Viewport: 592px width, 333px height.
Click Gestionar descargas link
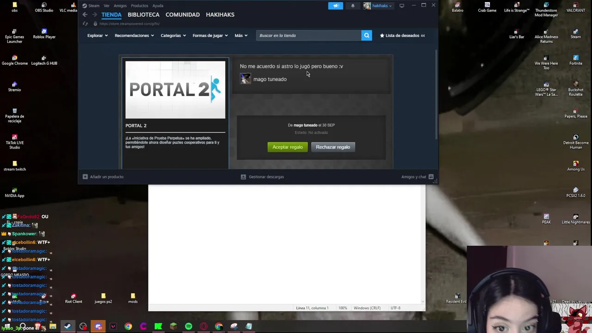point(266,177)
